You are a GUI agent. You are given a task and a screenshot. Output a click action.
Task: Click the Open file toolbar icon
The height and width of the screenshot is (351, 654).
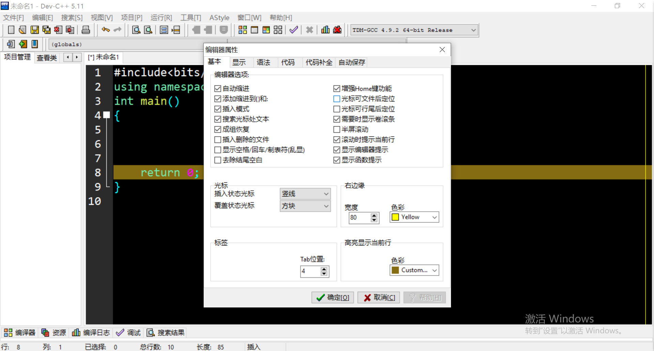click(22, 30)
